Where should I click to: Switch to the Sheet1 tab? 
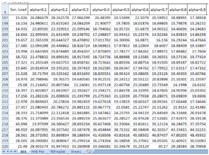(x=76, y=152)
